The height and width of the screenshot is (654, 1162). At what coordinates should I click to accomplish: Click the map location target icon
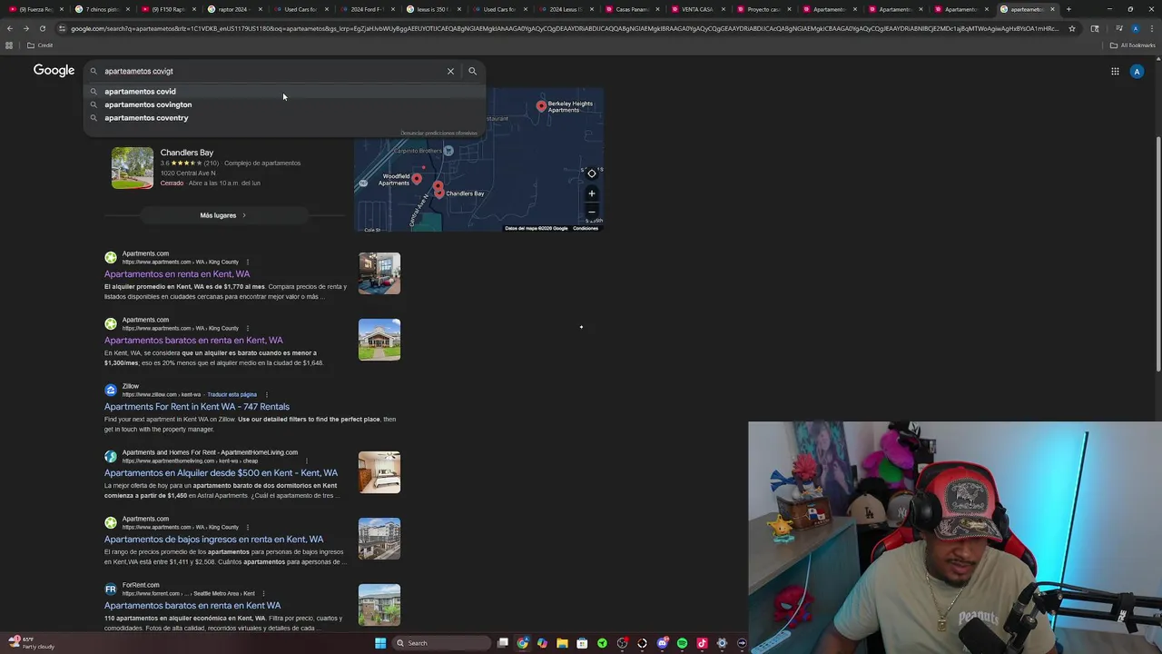coord(592,173)
